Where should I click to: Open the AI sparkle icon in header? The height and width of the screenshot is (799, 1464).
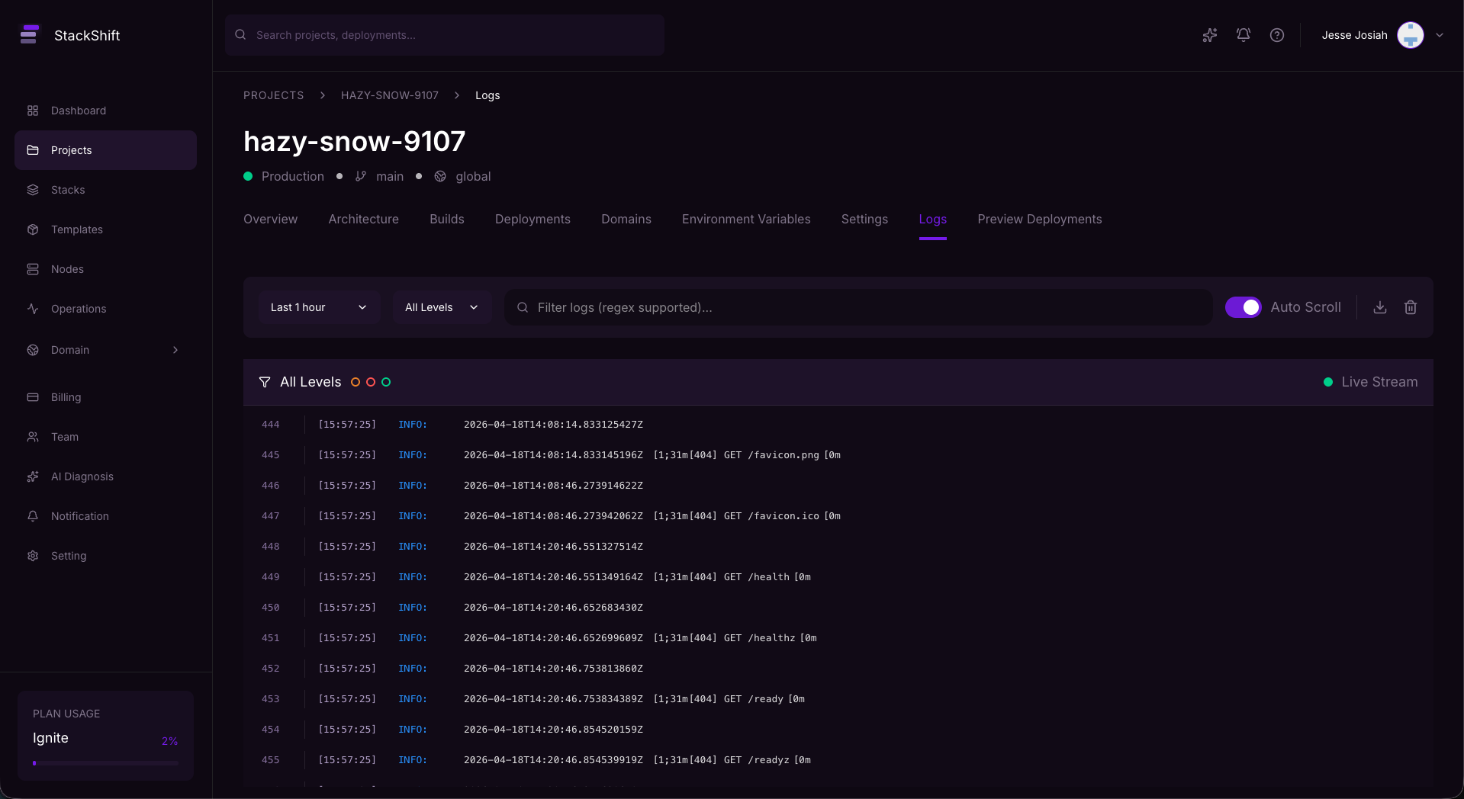[x=1210, y=35]
